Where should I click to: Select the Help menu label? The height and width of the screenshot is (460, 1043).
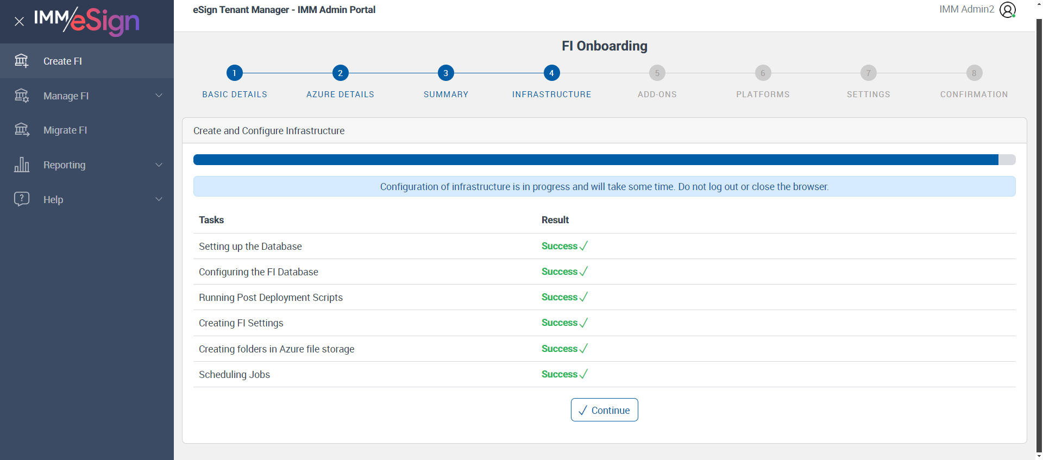(x=53, y=200)
